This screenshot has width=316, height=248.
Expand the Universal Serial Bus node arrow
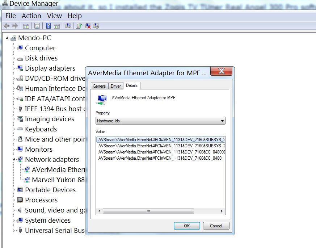tap(14, 230)
